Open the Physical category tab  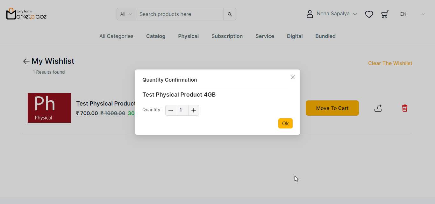coord(188,36)
